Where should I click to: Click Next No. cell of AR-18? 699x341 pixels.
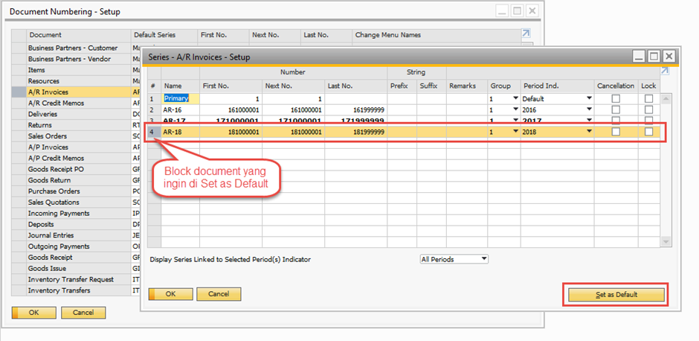click(x=293, y=132)
